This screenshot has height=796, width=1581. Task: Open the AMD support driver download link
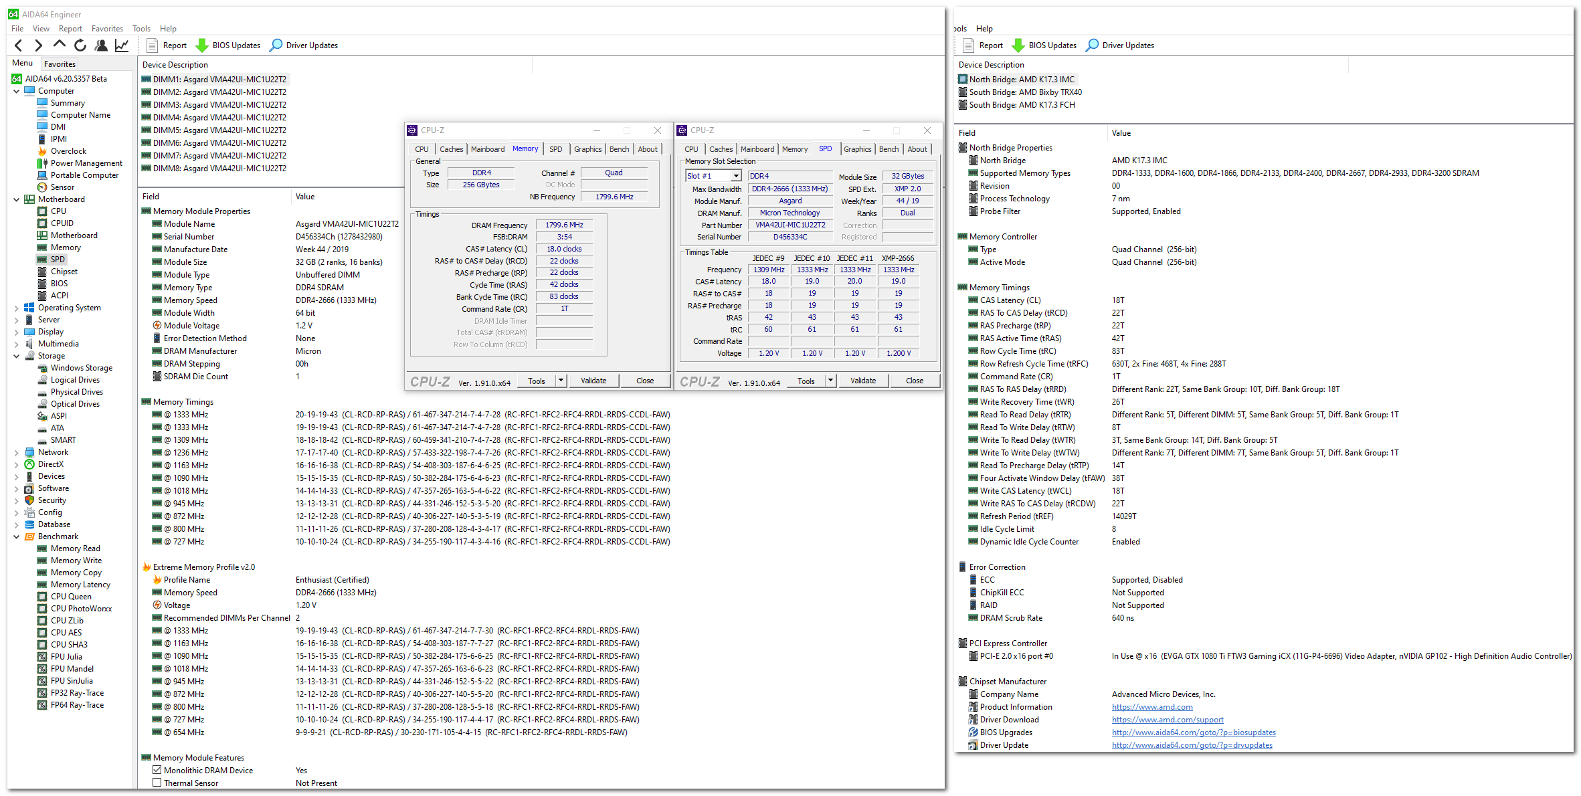click(x=1168, y=720)
